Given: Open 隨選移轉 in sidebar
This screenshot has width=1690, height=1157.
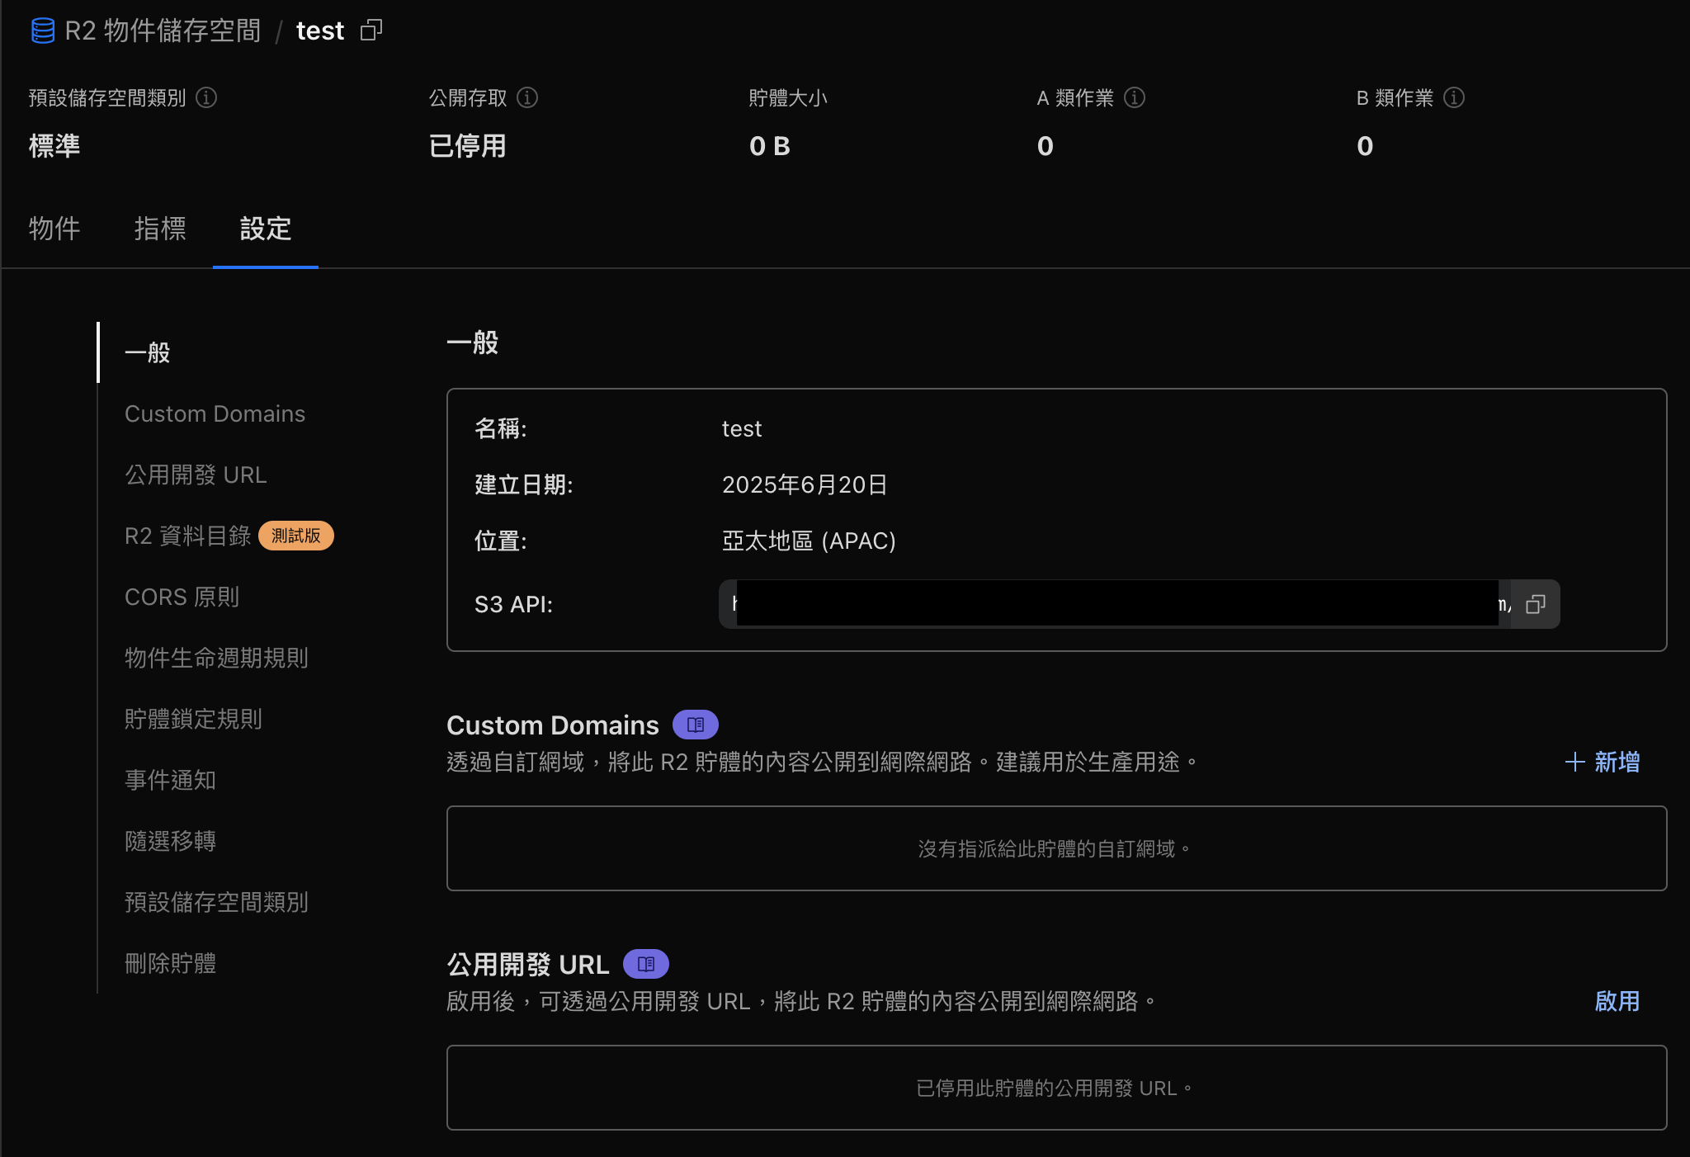Looking at the screenshot, I should [x=170, y=841].
